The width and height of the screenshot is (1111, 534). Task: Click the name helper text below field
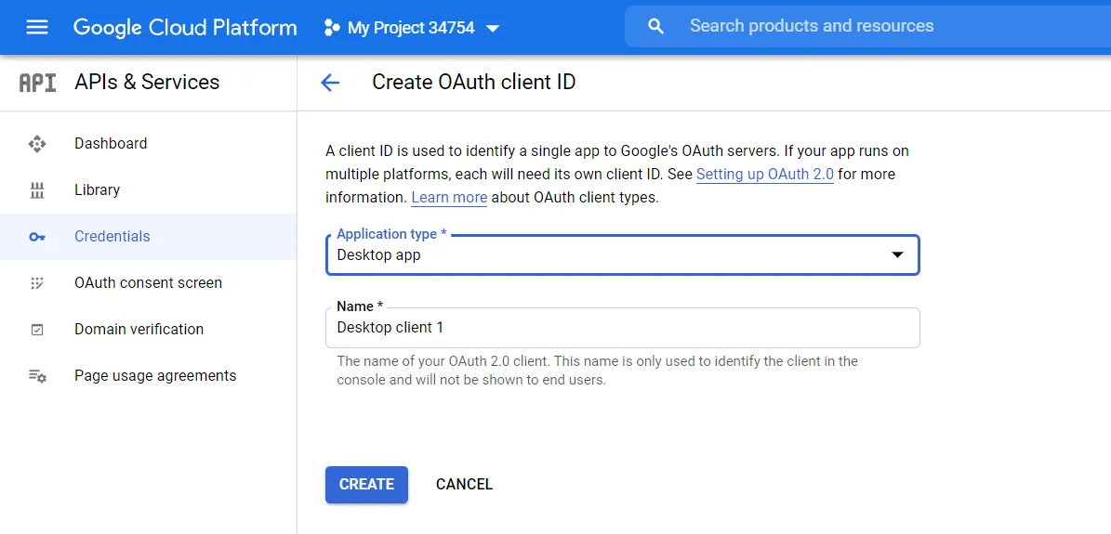click(x=597, y=371)
